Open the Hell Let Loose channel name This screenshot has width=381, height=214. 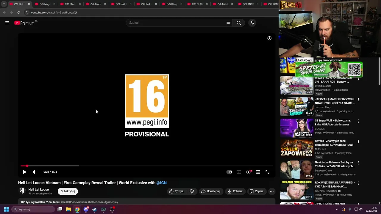39,190
